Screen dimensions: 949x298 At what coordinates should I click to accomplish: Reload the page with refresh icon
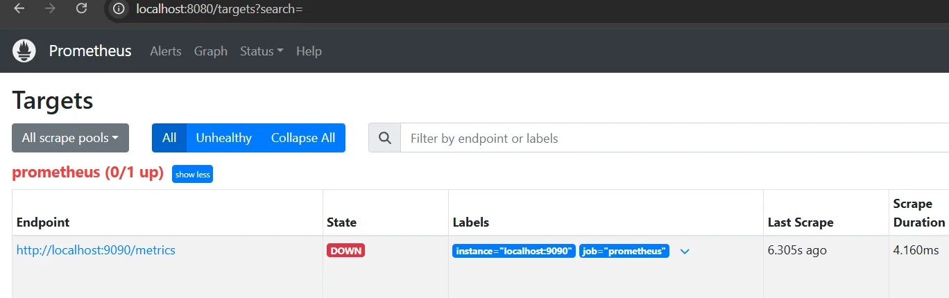(x=81, y=9)
